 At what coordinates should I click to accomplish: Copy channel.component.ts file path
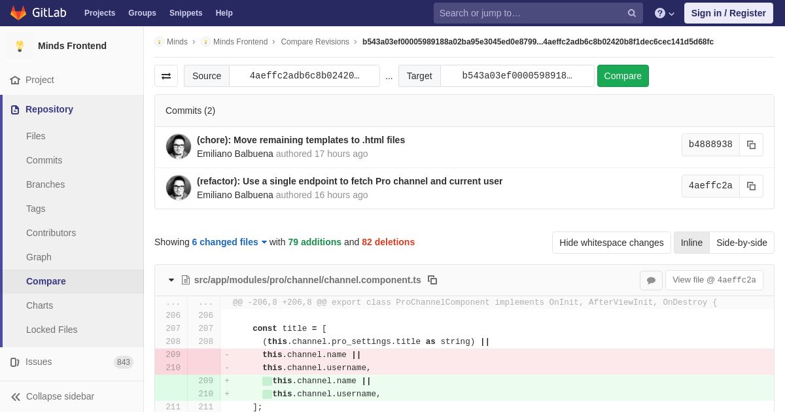coord(432,280)
